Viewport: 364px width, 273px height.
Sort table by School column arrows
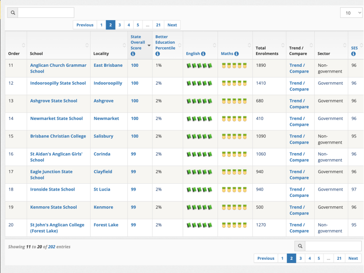(87, 45)
